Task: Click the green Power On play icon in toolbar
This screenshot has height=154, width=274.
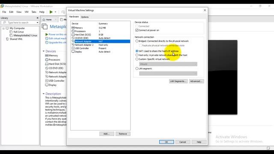Action: point(51,12)
